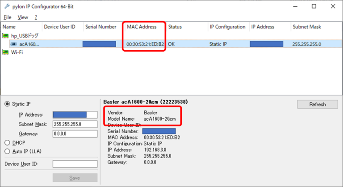Enable the Auto IP (LLA) option
343x187 pixels.
[x=7, y=151]
